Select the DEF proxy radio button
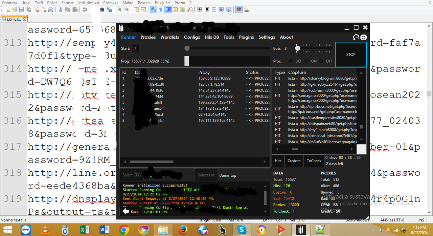Screen dimensions: 433x236 tap(291, 61)
